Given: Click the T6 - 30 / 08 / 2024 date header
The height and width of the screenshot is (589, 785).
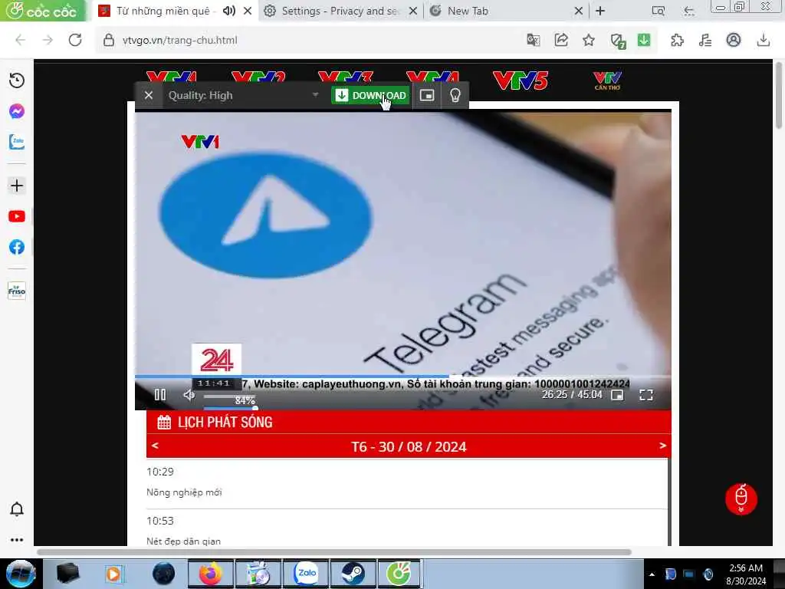Looking at the screenshot, I should (x=409, y=447).
